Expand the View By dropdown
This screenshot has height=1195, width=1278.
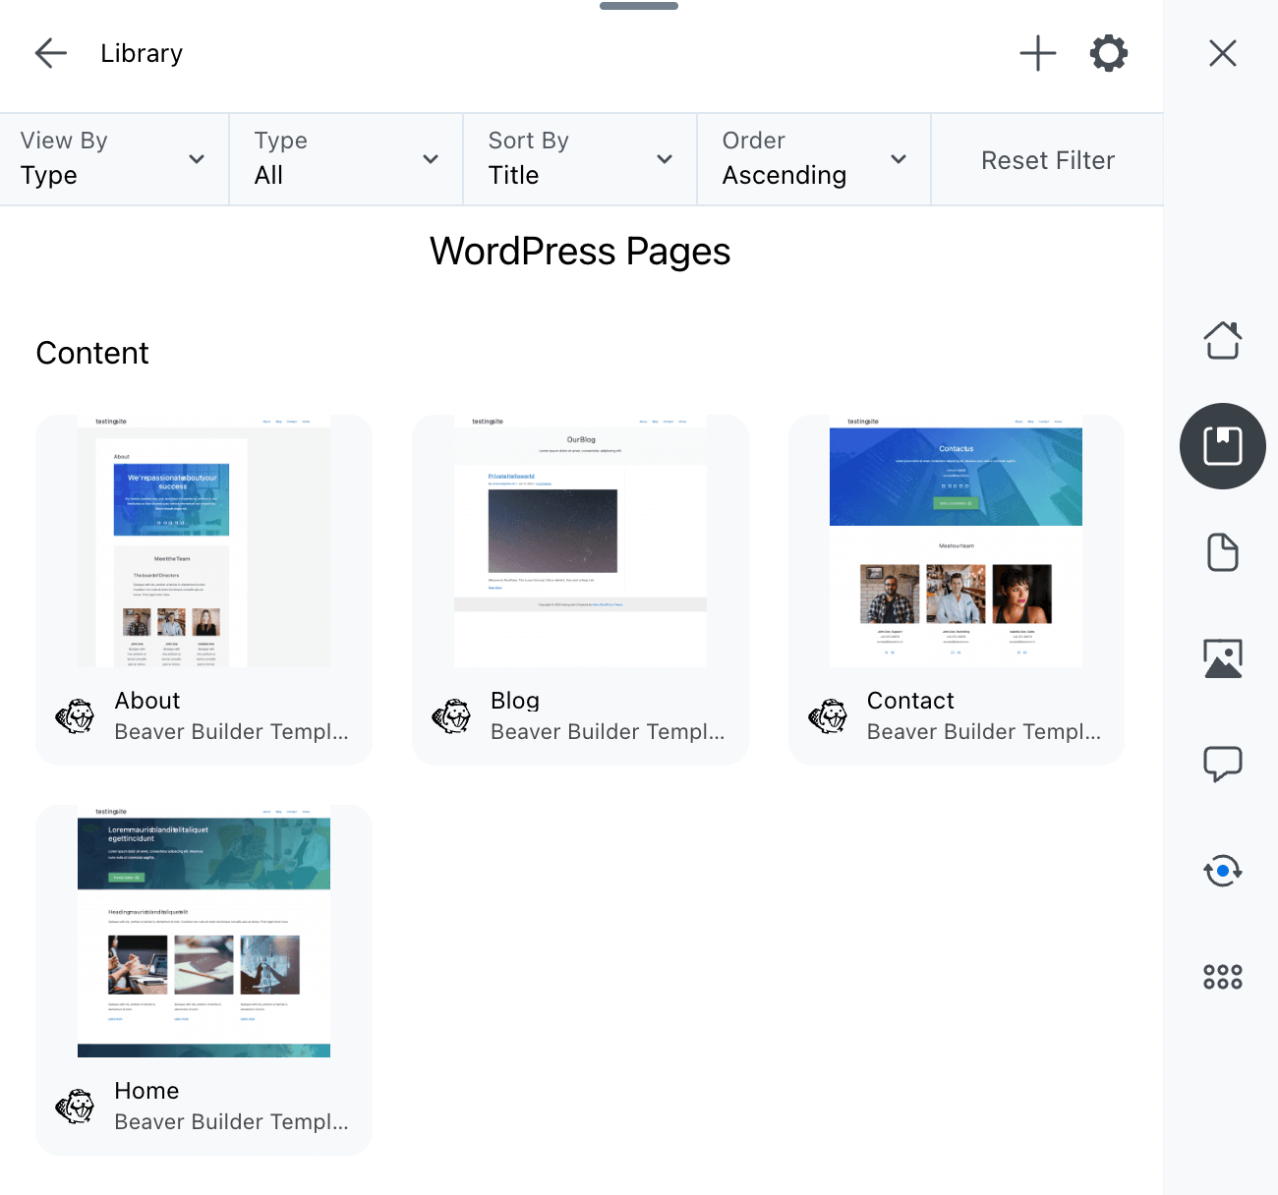(114, 159)
